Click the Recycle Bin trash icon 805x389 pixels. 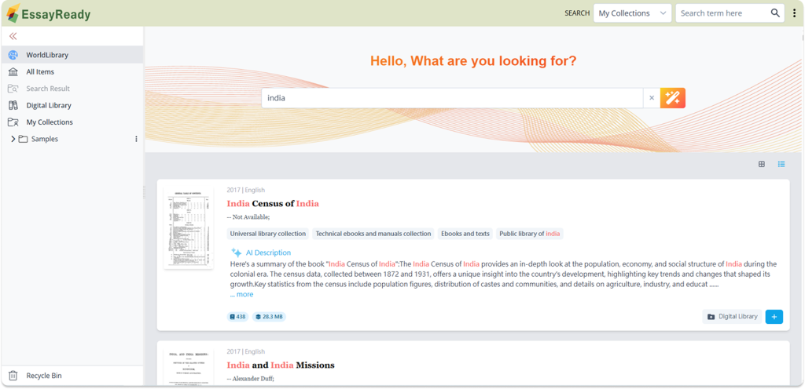tap(13, 376)
